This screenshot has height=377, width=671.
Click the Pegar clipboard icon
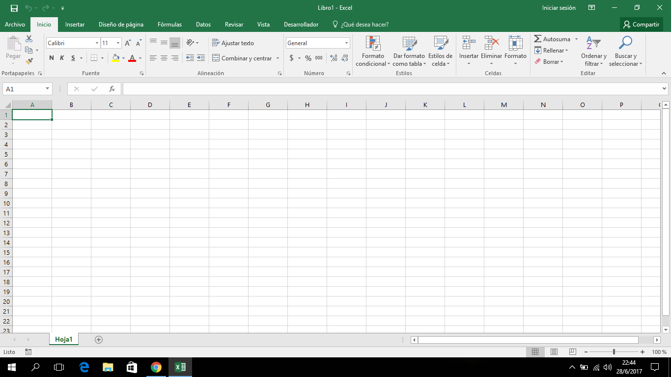(x=13, y=44)
